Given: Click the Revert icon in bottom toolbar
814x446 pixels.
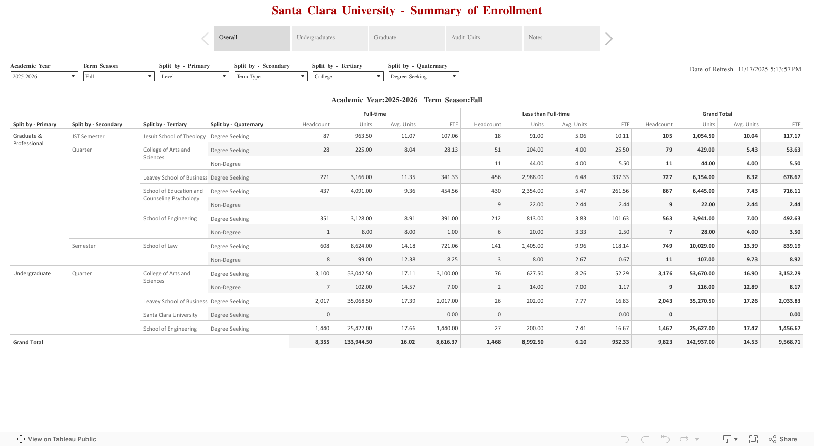Looking at the screenshot, I should [665, 439].
